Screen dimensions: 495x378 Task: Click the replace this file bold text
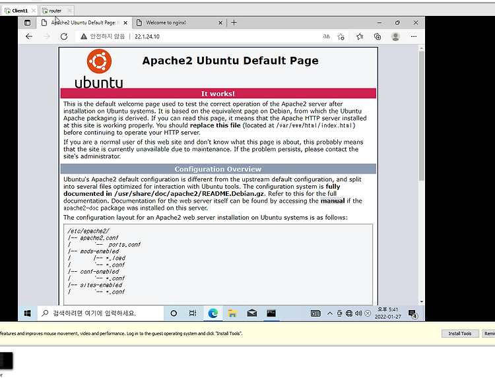(215, 125)
